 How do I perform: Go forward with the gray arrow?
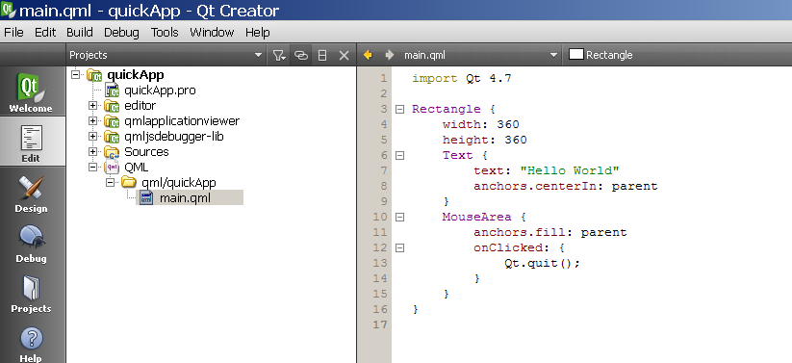tap(390, 55)
